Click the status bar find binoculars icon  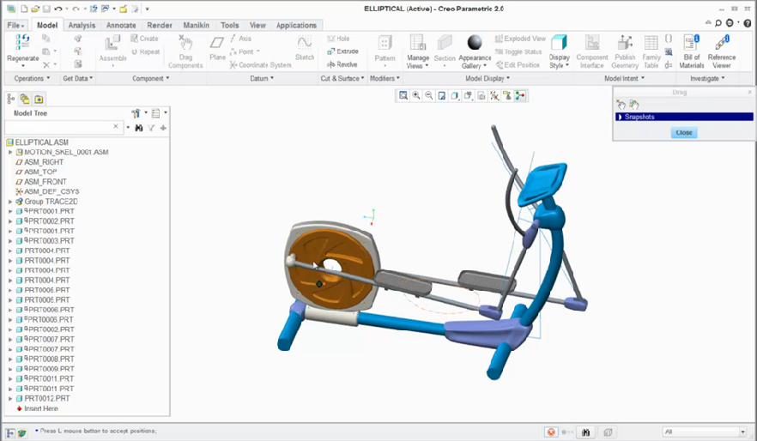click(x=585, y=432)
